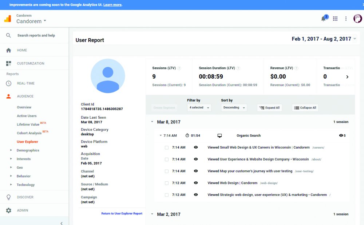Expand the Demographics menu section
The image size is (364, 225).
(11, 150)
